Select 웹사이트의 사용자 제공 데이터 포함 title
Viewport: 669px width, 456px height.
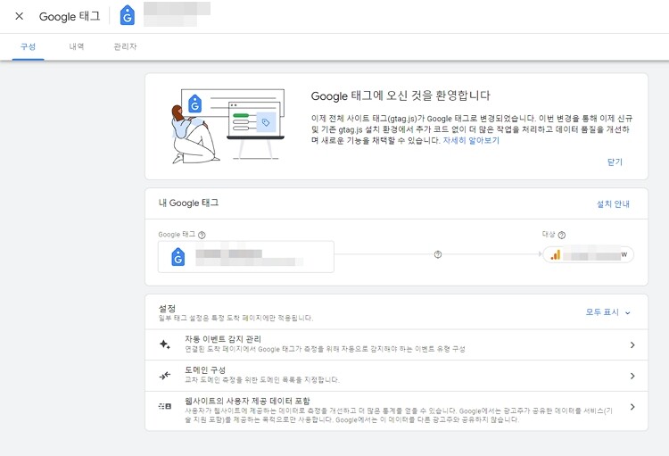tap(247, 401)
